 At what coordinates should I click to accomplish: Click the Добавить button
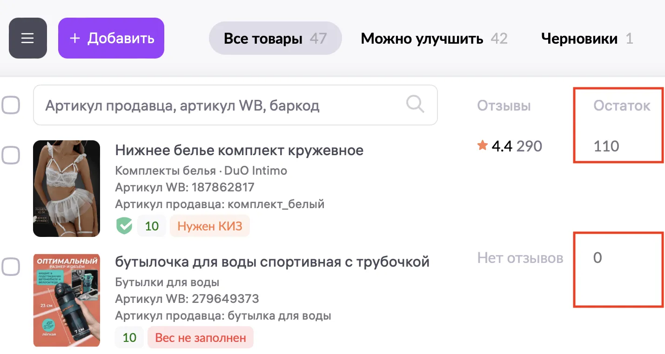coord(111,38)
